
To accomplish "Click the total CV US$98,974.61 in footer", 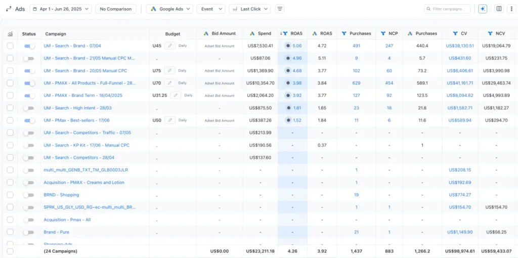I will pyautogui.click(x=460, y=251).
